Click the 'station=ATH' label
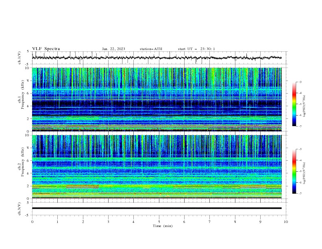322x249 pixels. tap(151, 49)
